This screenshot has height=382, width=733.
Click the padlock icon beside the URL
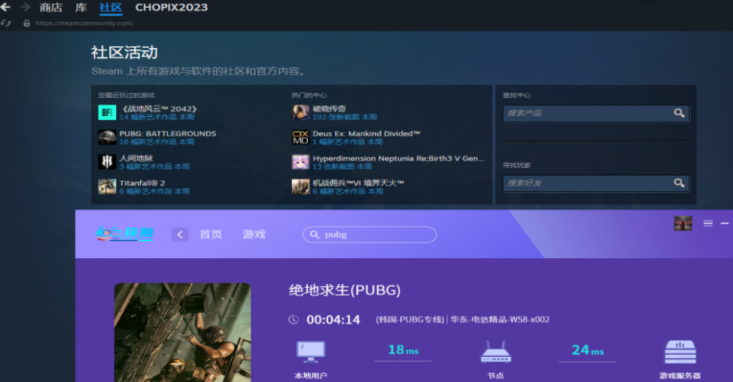click(26, 23)
